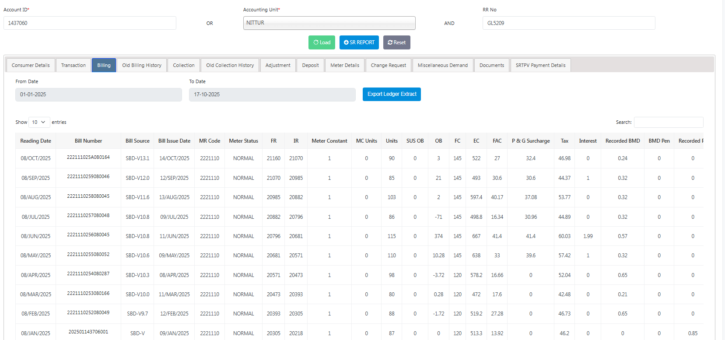Open the Meter Details tab
725x340 pixels.
tap(345, 65)
